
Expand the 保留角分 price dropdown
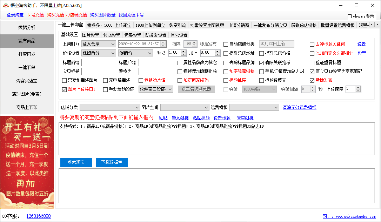(x=99, y=53)
